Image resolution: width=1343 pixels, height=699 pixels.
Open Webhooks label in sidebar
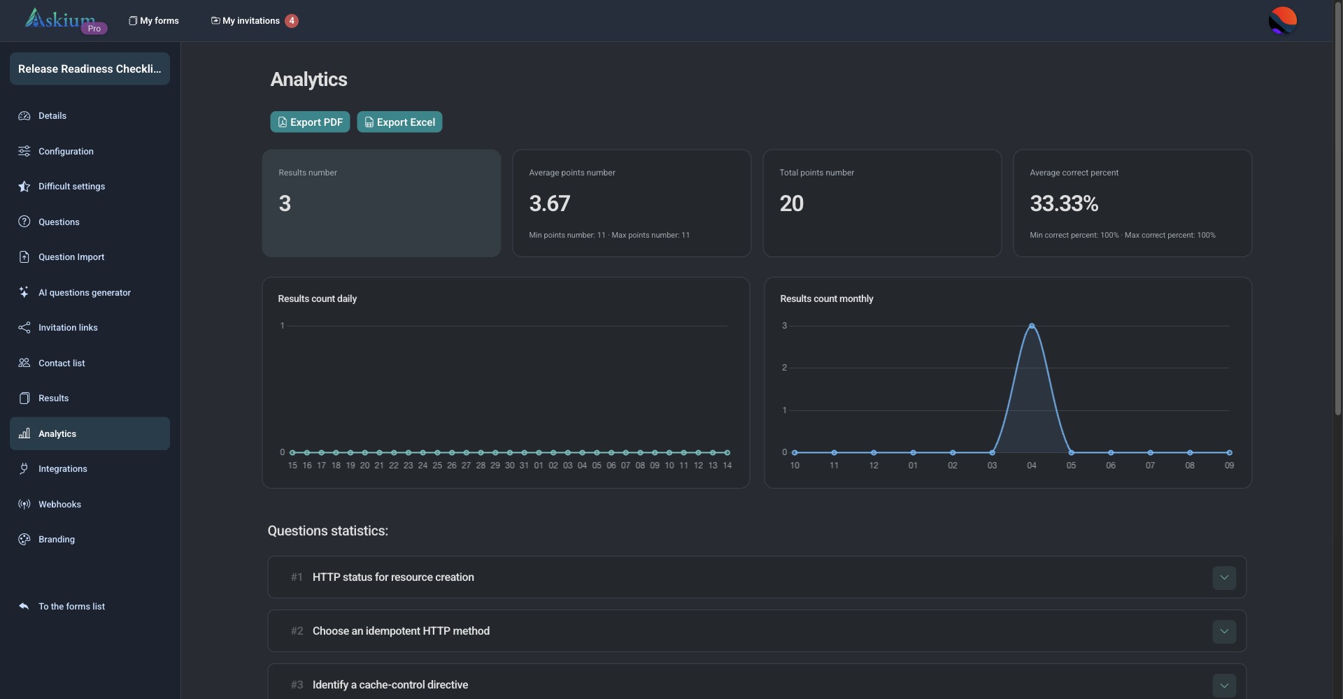[59, 505]
